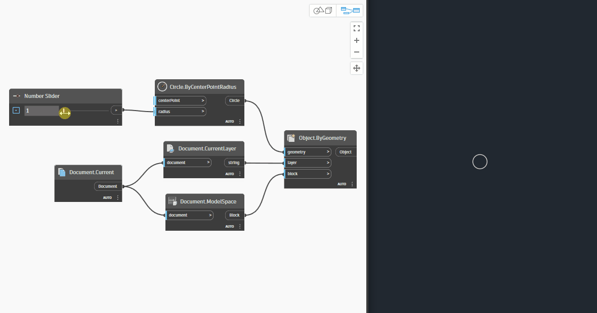
Task: Open Document.Current node three-dot menu
Action: pos(118,197)
